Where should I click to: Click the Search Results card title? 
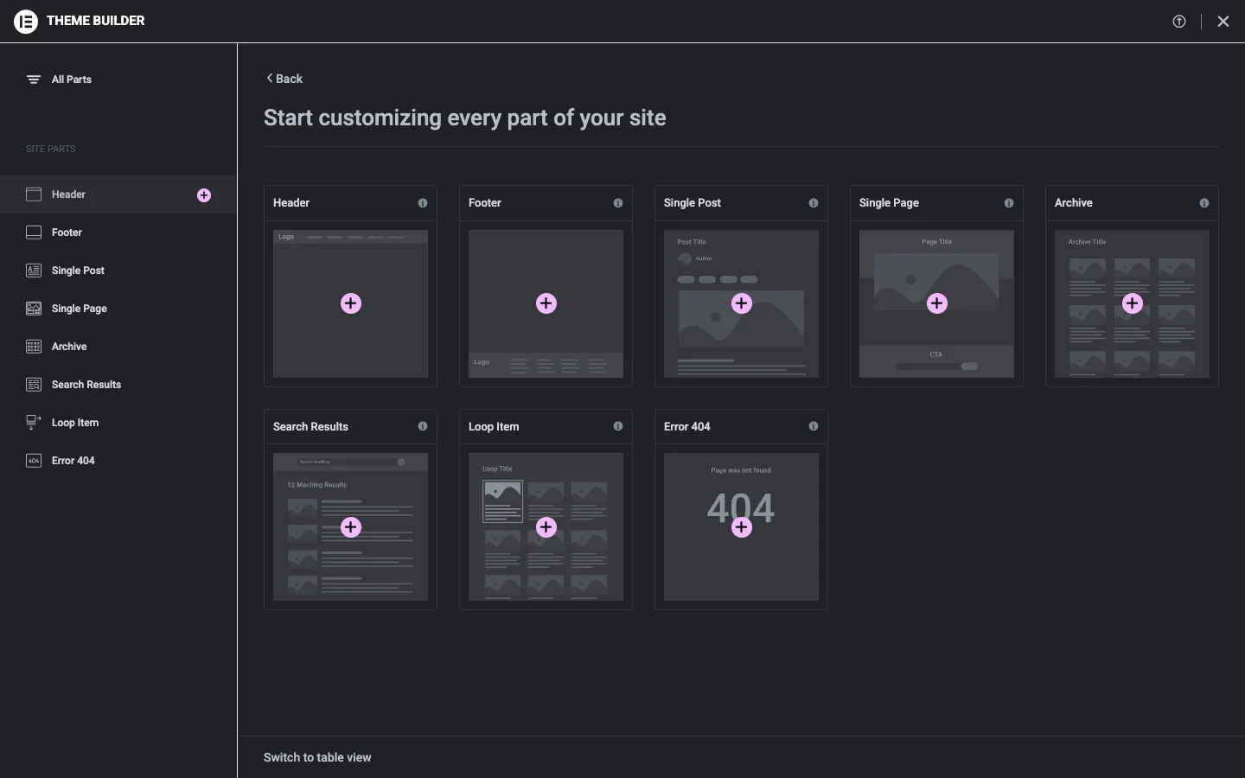click(310, 427)
